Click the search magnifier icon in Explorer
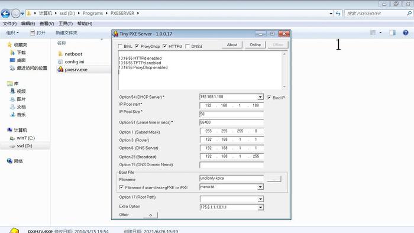Image resolution: width=414 pixels, height=233 pixels. tap(409, 13)
